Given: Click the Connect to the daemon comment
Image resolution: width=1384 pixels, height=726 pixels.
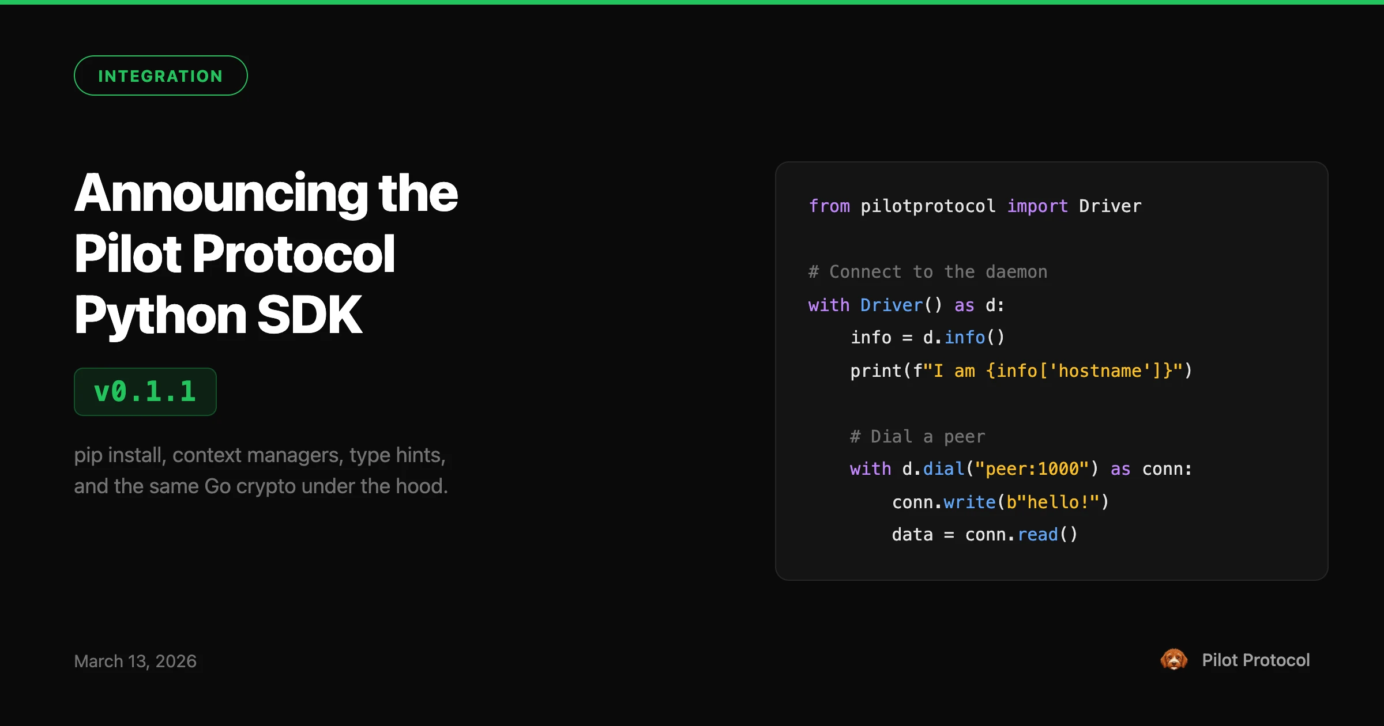Looking at the screenshot, I should (927, 271).
